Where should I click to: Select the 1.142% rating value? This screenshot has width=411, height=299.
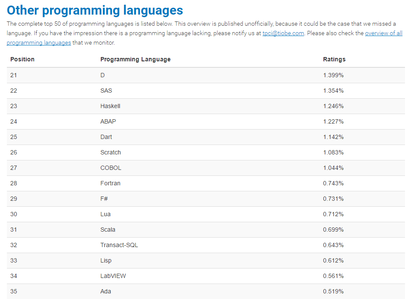[333, 137]
